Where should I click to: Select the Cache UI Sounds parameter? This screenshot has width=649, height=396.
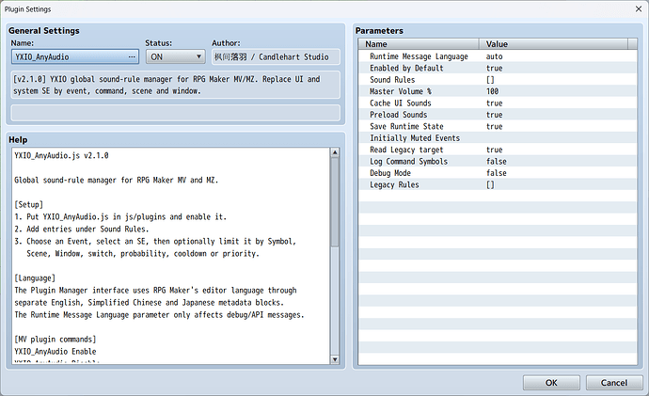click(498, 103)
